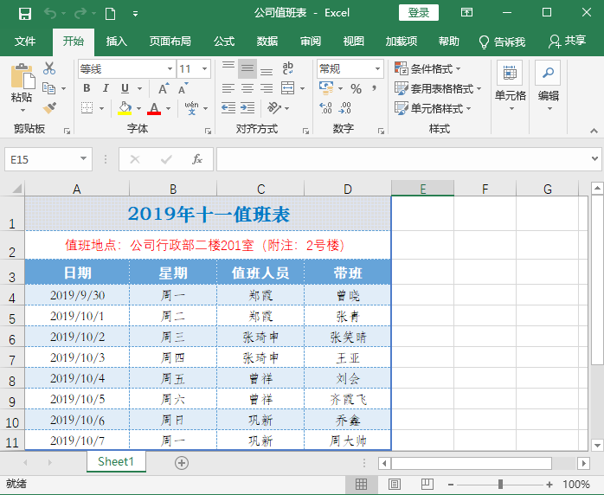Click the 登录 sign-in button

(x=418, y=13)
